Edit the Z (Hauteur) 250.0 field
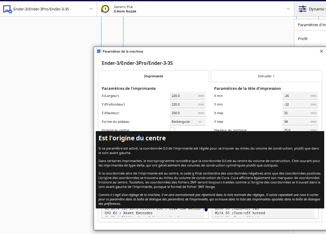The width and height of the screenshot is (326, 234). (x=188, y=113)
